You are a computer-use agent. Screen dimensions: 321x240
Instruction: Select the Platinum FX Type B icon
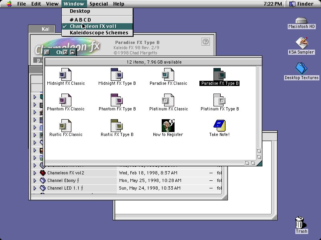point(219,100)
